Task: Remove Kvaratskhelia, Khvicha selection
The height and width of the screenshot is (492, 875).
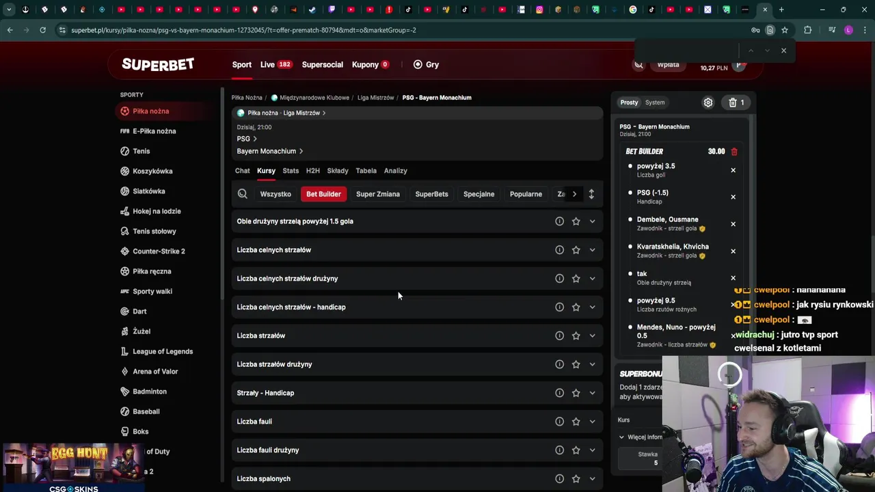Action: tap(733, 251)
